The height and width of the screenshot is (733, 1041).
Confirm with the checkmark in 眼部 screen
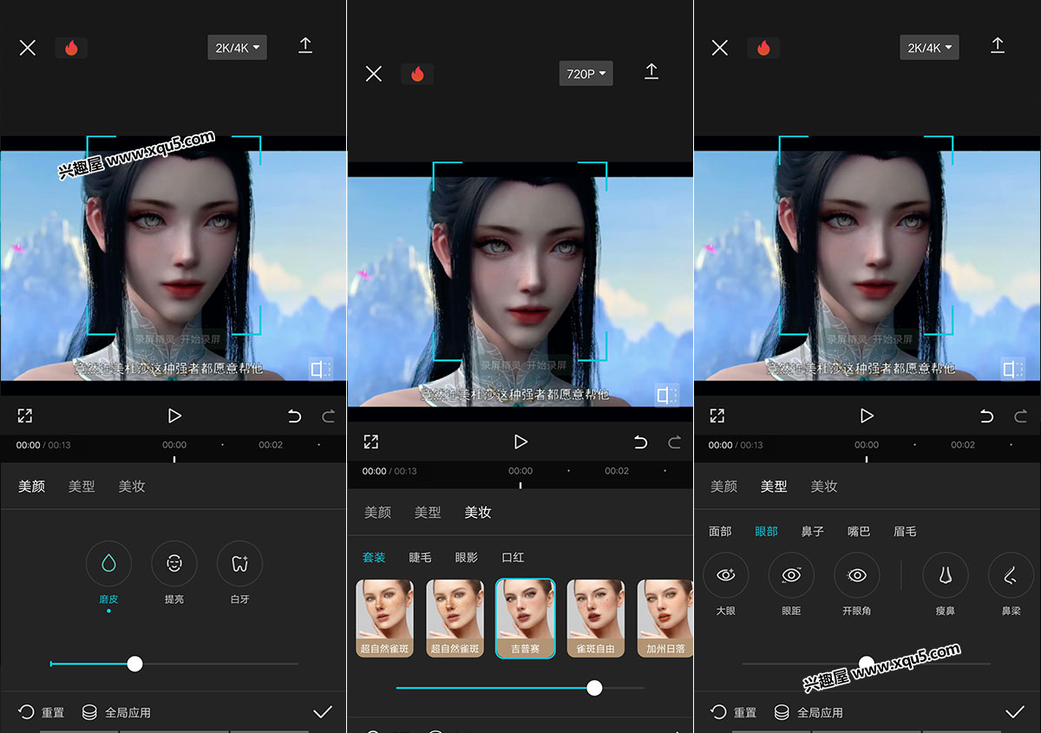pyautogui.click(x=1015, y=712)
